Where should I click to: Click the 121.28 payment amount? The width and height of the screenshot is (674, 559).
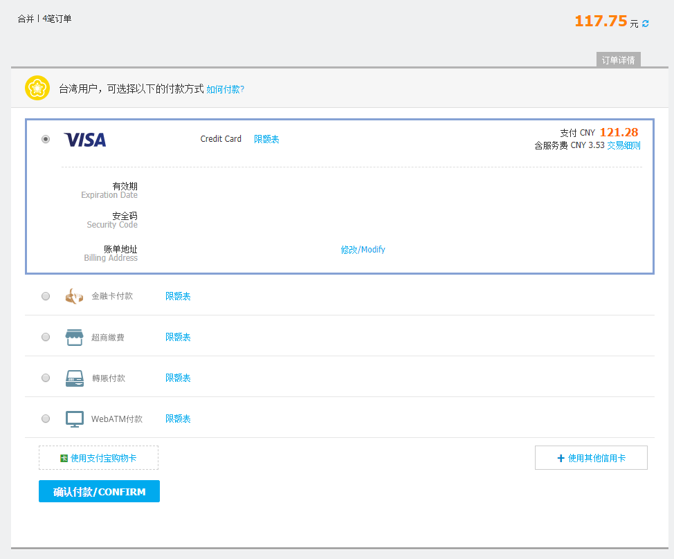(619, 132)
